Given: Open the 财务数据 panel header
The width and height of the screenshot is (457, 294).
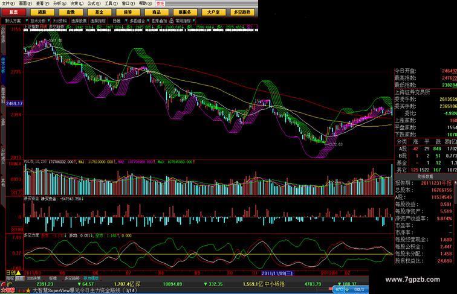Looking at the screenshot, I should (x=425, y=176).
